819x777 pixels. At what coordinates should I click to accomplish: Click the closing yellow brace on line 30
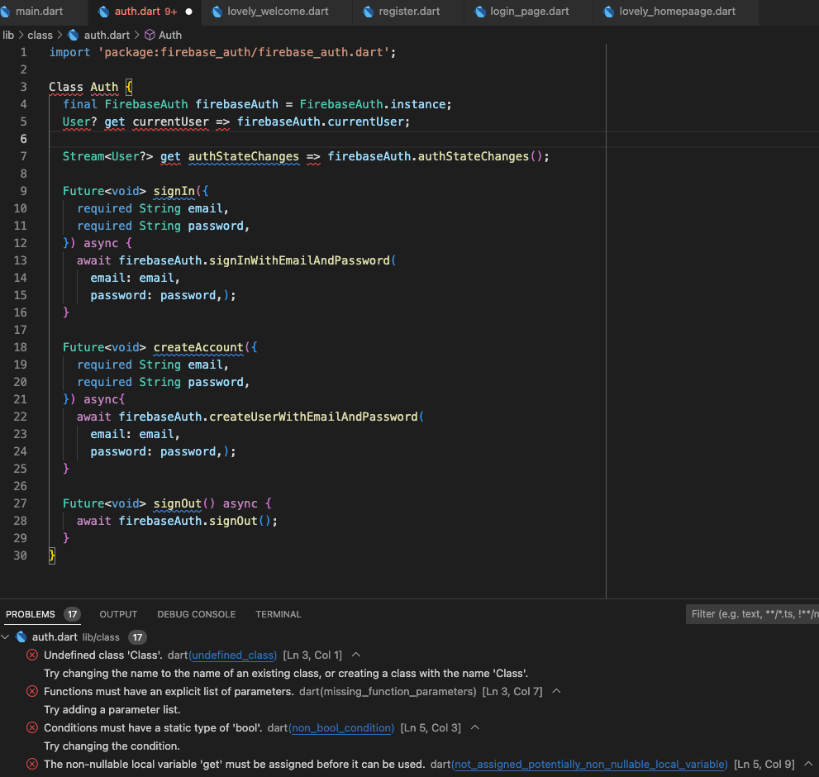[x=52, y=555]
